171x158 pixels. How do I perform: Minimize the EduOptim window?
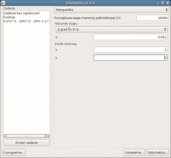click(158, 3)
